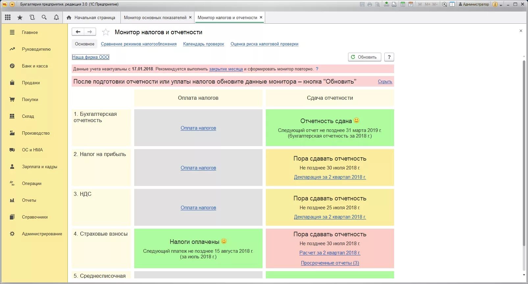Screen dimensions: 528x284
Task: Open the Наша фирма ООО link
Action: coord(90,57)
